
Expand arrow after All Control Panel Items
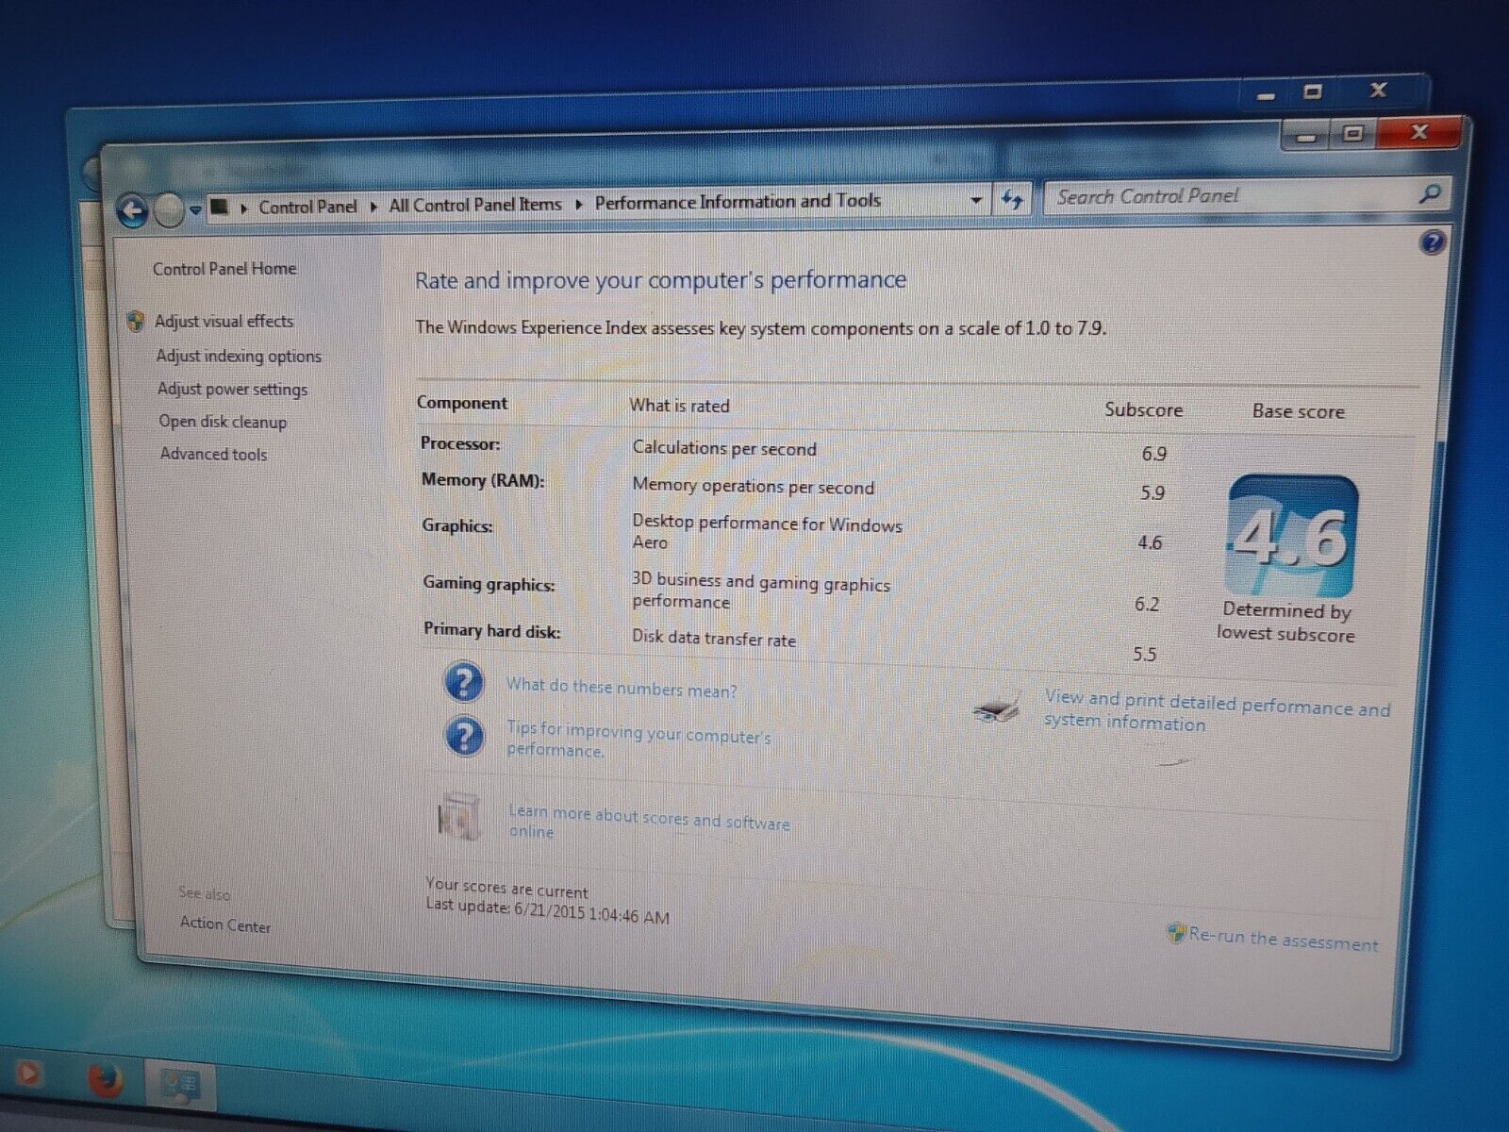[x=578, y=203]
